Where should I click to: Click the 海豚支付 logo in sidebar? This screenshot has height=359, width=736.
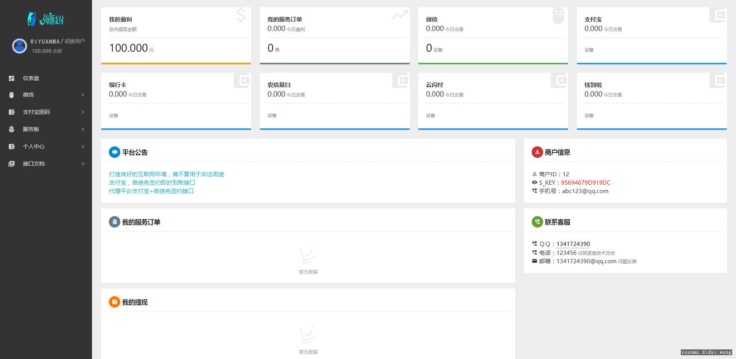coord(46,19)
